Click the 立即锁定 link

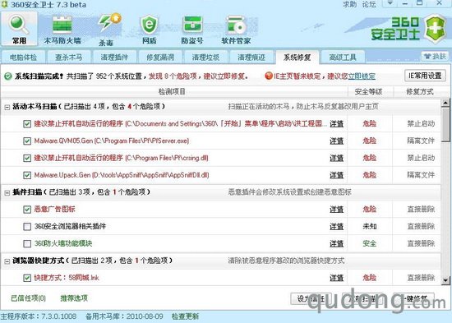click(x=362, y=76)
